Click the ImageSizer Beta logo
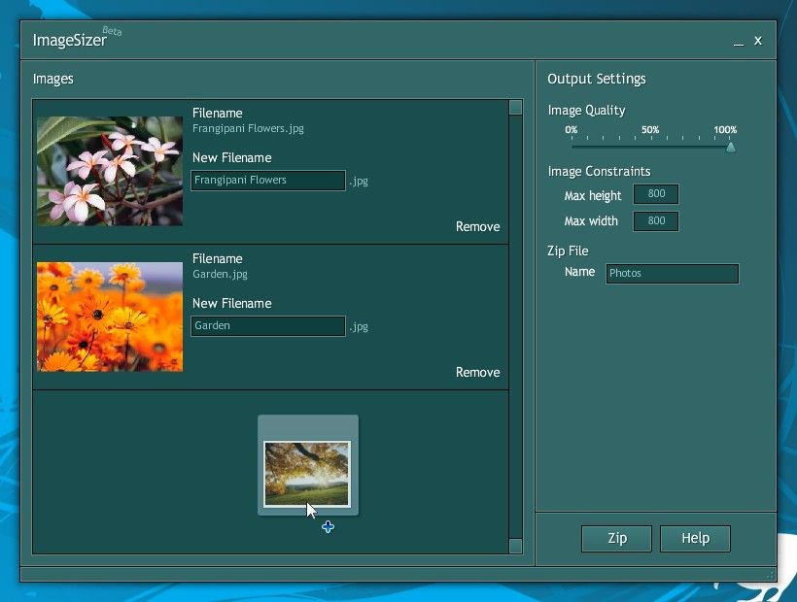 pos(71,39)
